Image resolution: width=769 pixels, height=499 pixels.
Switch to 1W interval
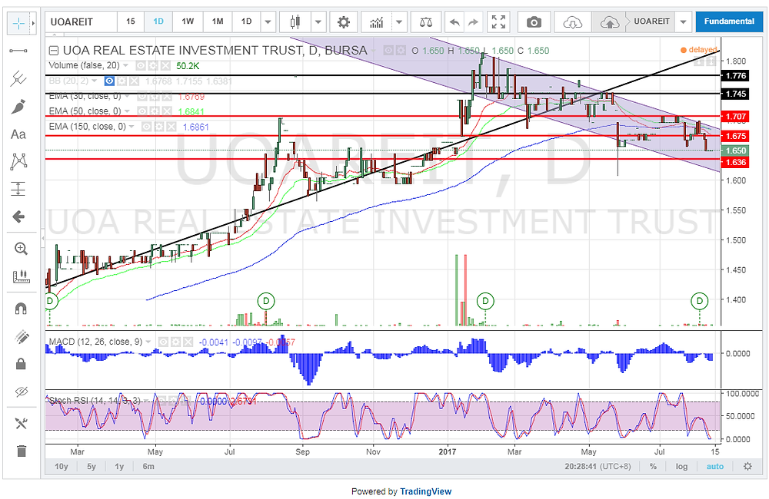pyautogui.click(x=188, y=21)
